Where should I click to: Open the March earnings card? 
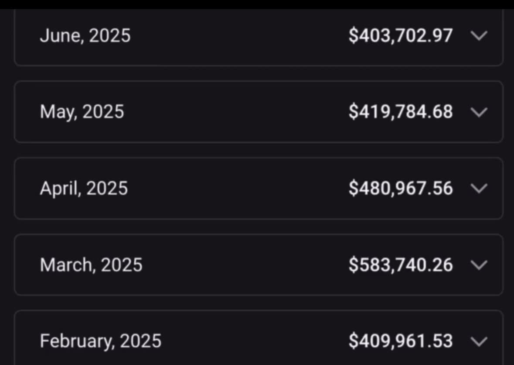[x=259, y=265]
